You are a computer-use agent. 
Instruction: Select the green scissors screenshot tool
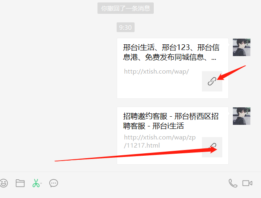click(36, 183)
